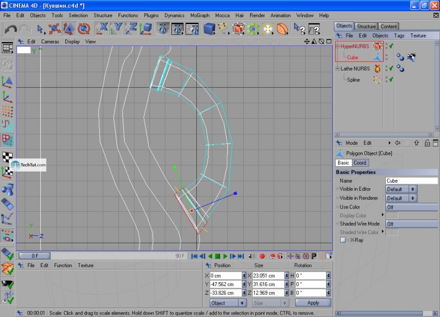
Task: Select the Rotate tool in top toolbar
Action: 84,29
